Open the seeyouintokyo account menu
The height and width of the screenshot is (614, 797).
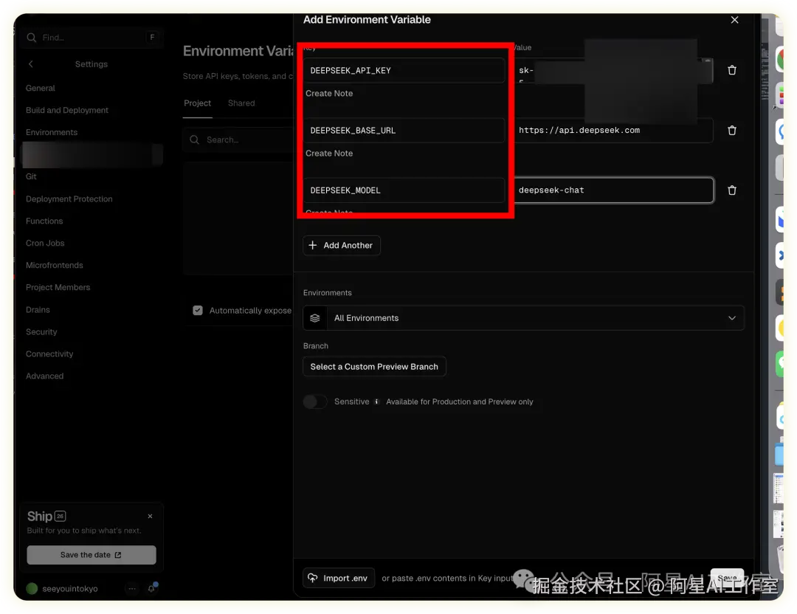tap(62, 589)
